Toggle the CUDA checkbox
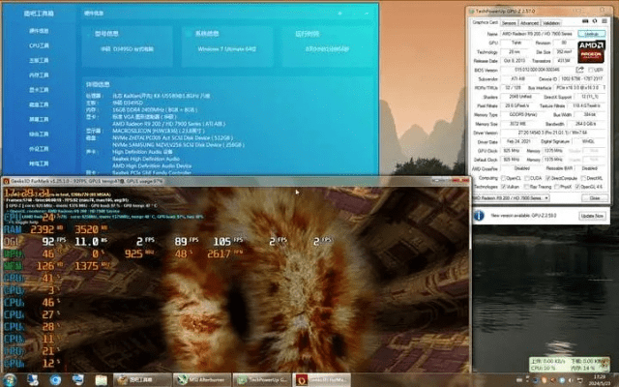Viewport: 619px width, 387px height. click(x=528, y=178)
